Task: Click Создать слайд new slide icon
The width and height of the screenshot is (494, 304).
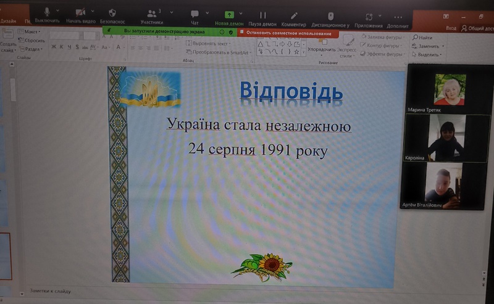Action: 7,34
